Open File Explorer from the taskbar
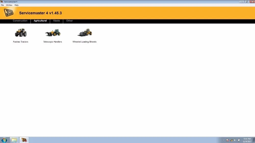 click(14, 140)
